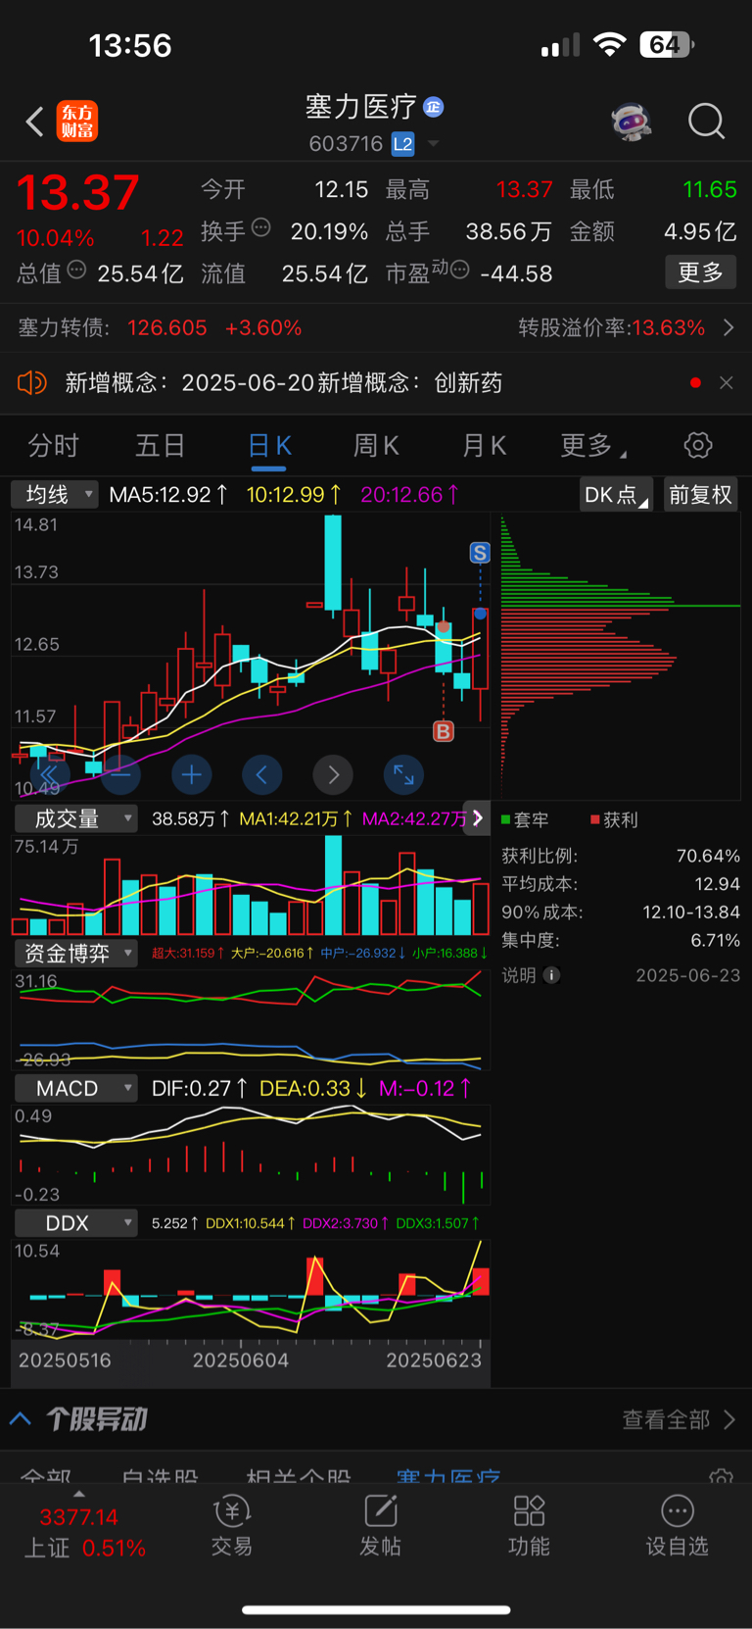Zoom in chart with plus button
This screenshot has height=1629, width=752.
click(192, 775)
